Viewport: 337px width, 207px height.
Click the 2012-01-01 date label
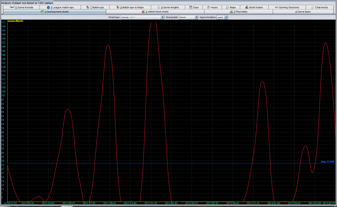(151, 203)
